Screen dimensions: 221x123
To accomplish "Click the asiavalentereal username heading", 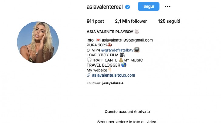I will (105, 7).
